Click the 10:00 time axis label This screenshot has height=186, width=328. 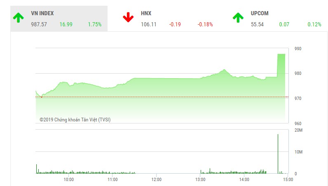coord(69,179)
